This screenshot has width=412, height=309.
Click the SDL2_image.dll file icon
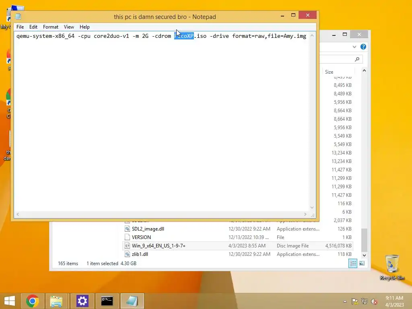click(x=127, y=229)
